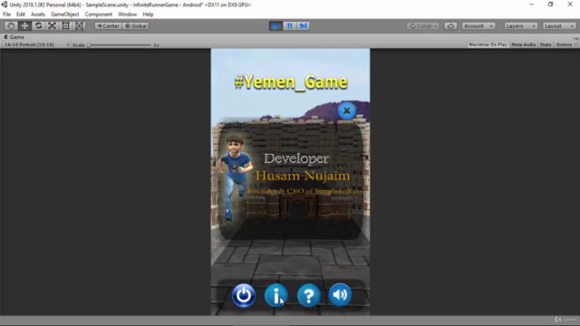Viewport: 580px width, 326px height.
Task: Toggle Maximize On Play
Action: tap(488, 44)
